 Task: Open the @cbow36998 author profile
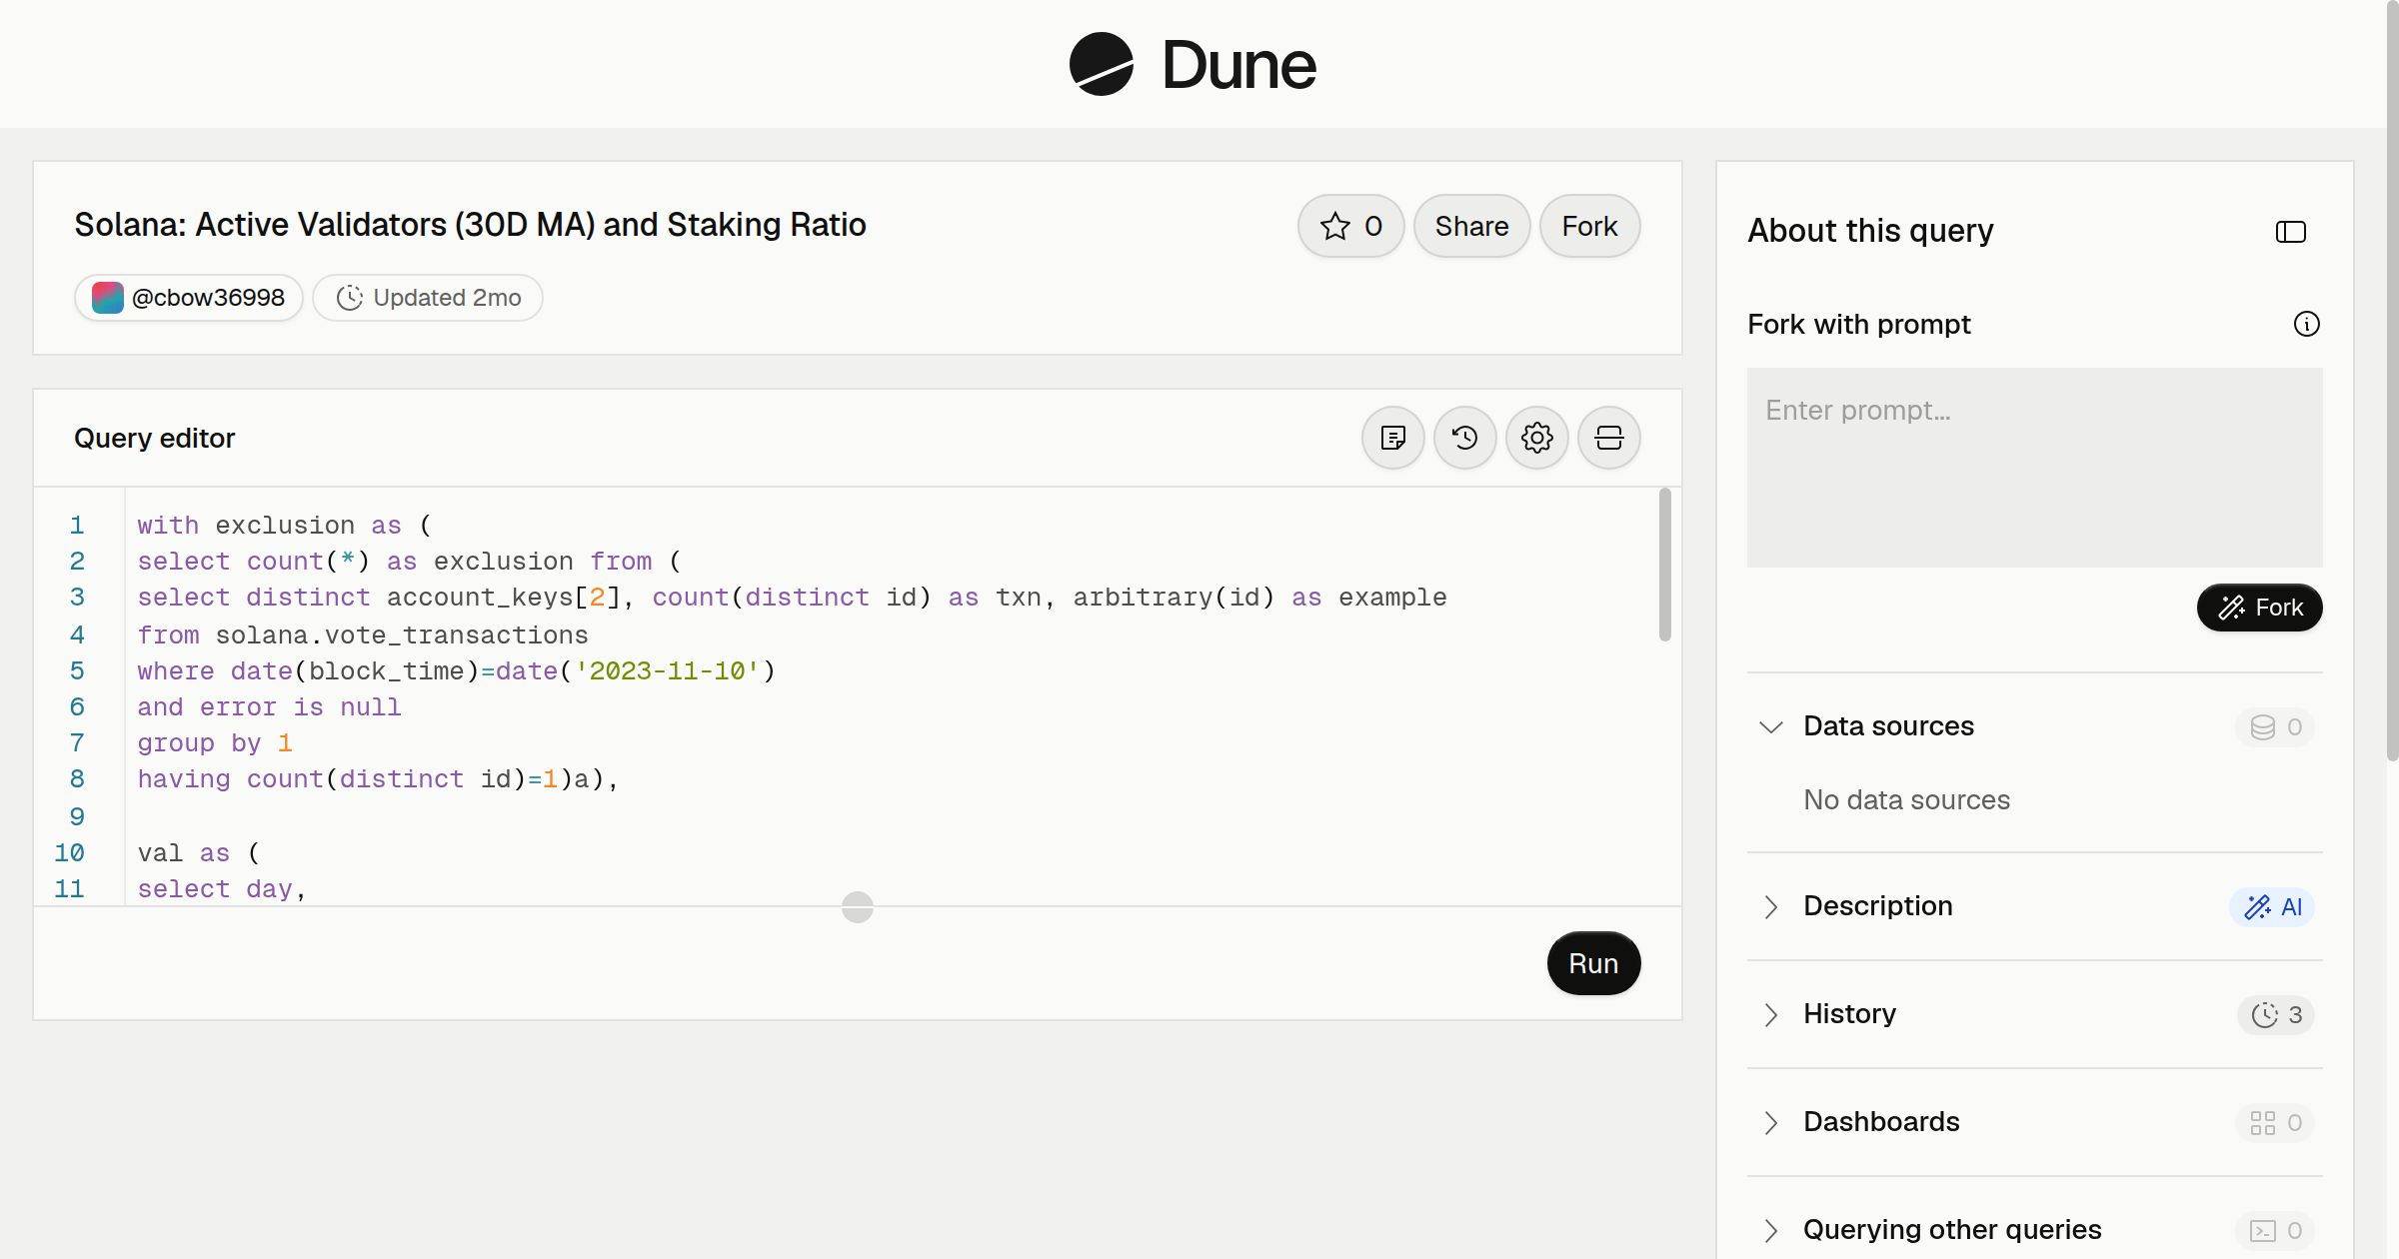[x=189, y=298]
